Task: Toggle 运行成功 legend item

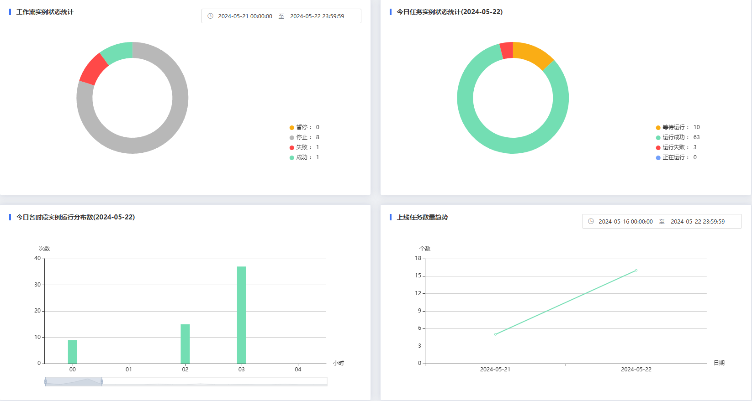Action: point(678,137)
